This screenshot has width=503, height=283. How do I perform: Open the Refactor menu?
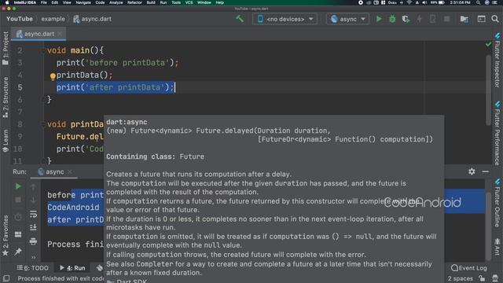(134, 2)
